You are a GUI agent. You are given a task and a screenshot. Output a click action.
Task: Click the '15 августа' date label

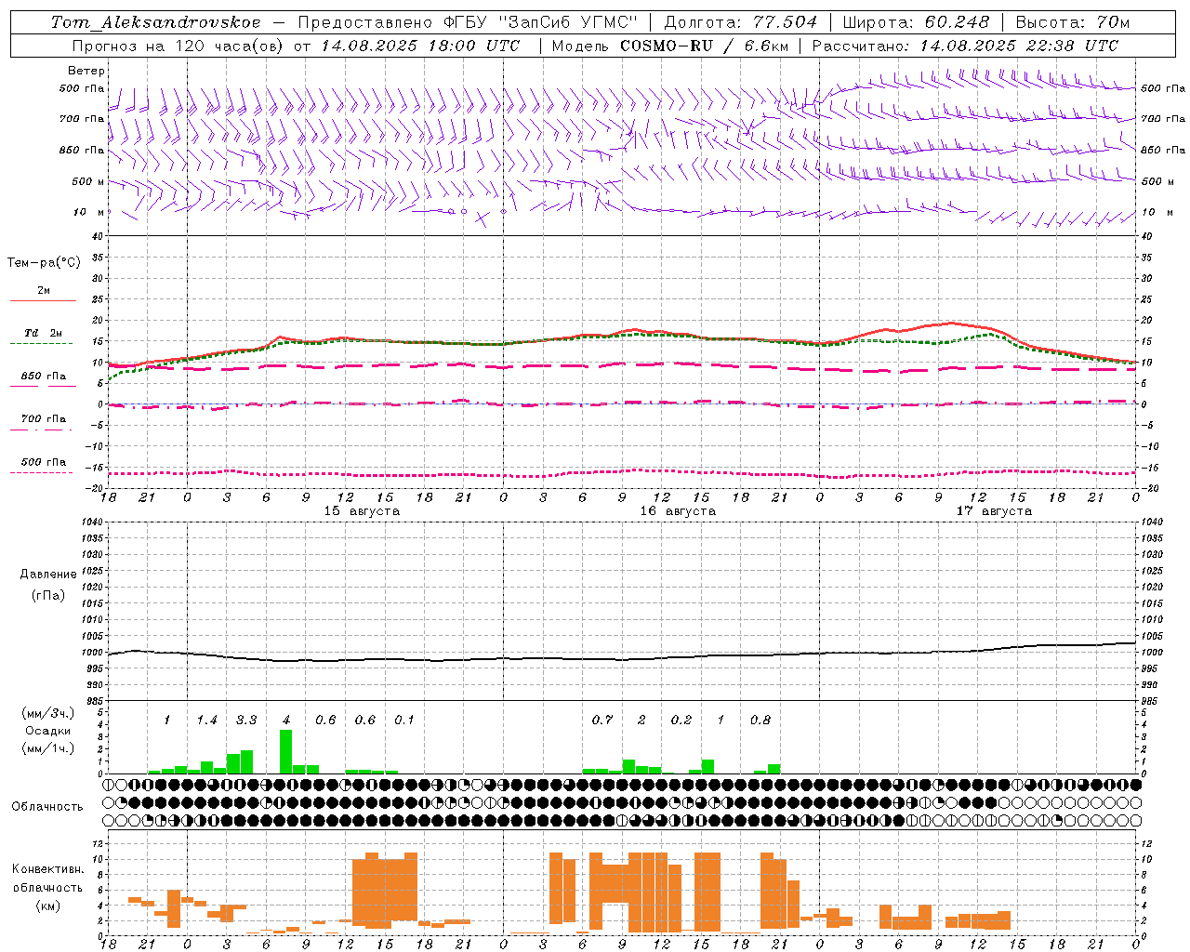(x=362, y=511)
